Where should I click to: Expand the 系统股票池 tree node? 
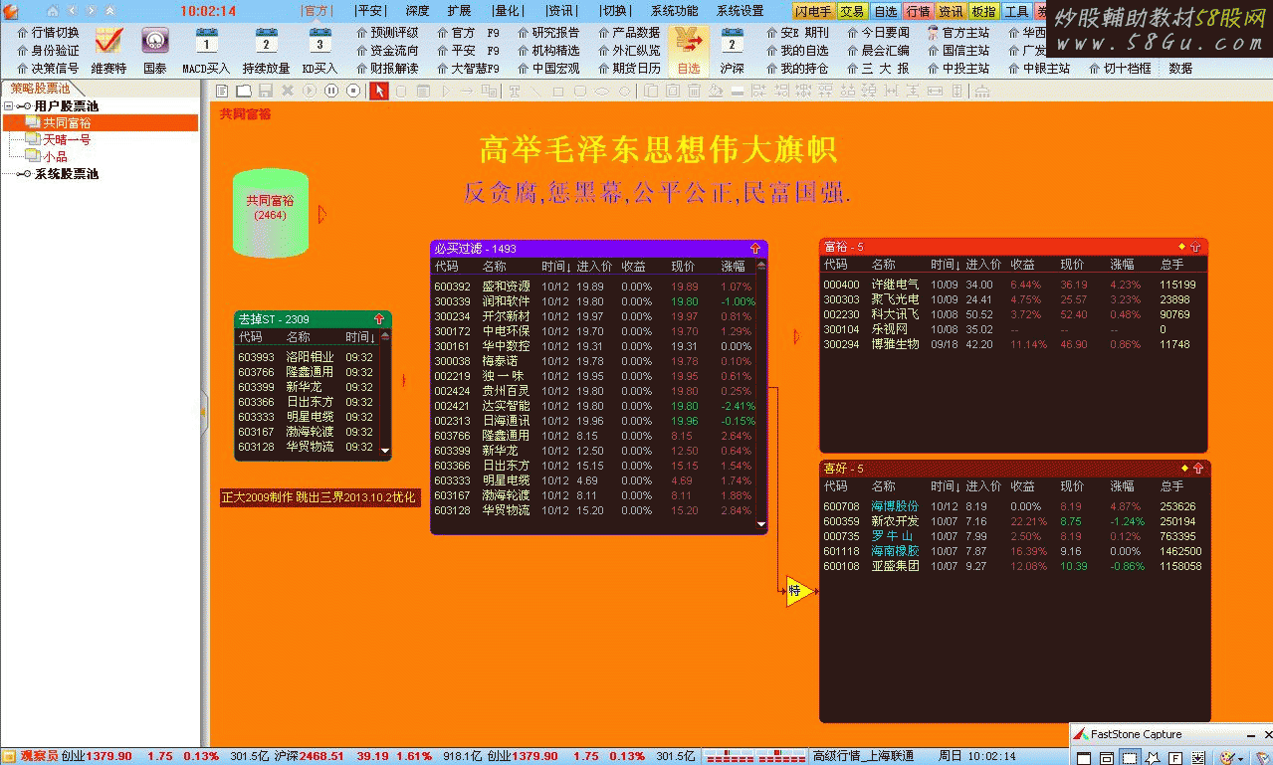pyautogui.click(x=23, y=174)
